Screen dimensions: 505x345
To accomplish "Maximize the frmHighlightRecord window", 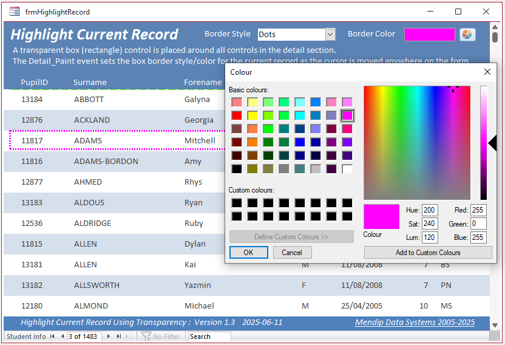I will [x=458, y=12].
